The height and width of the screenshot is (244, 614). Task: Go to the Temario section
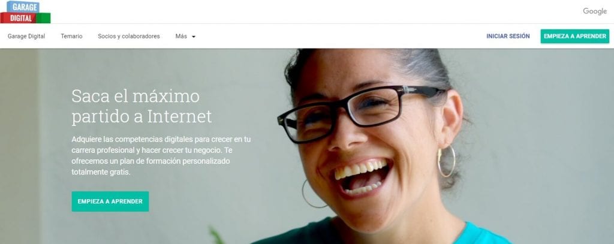pos(71,36)
